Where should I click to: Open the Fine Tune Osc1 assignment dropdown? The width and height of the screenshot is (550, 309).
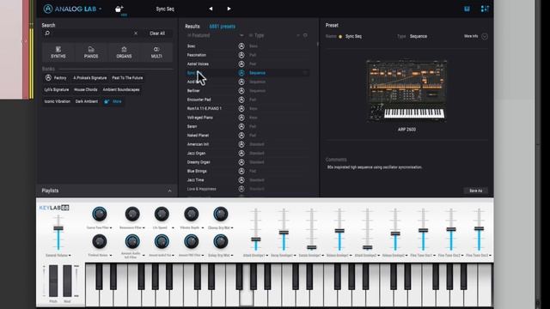click(434, 256)
